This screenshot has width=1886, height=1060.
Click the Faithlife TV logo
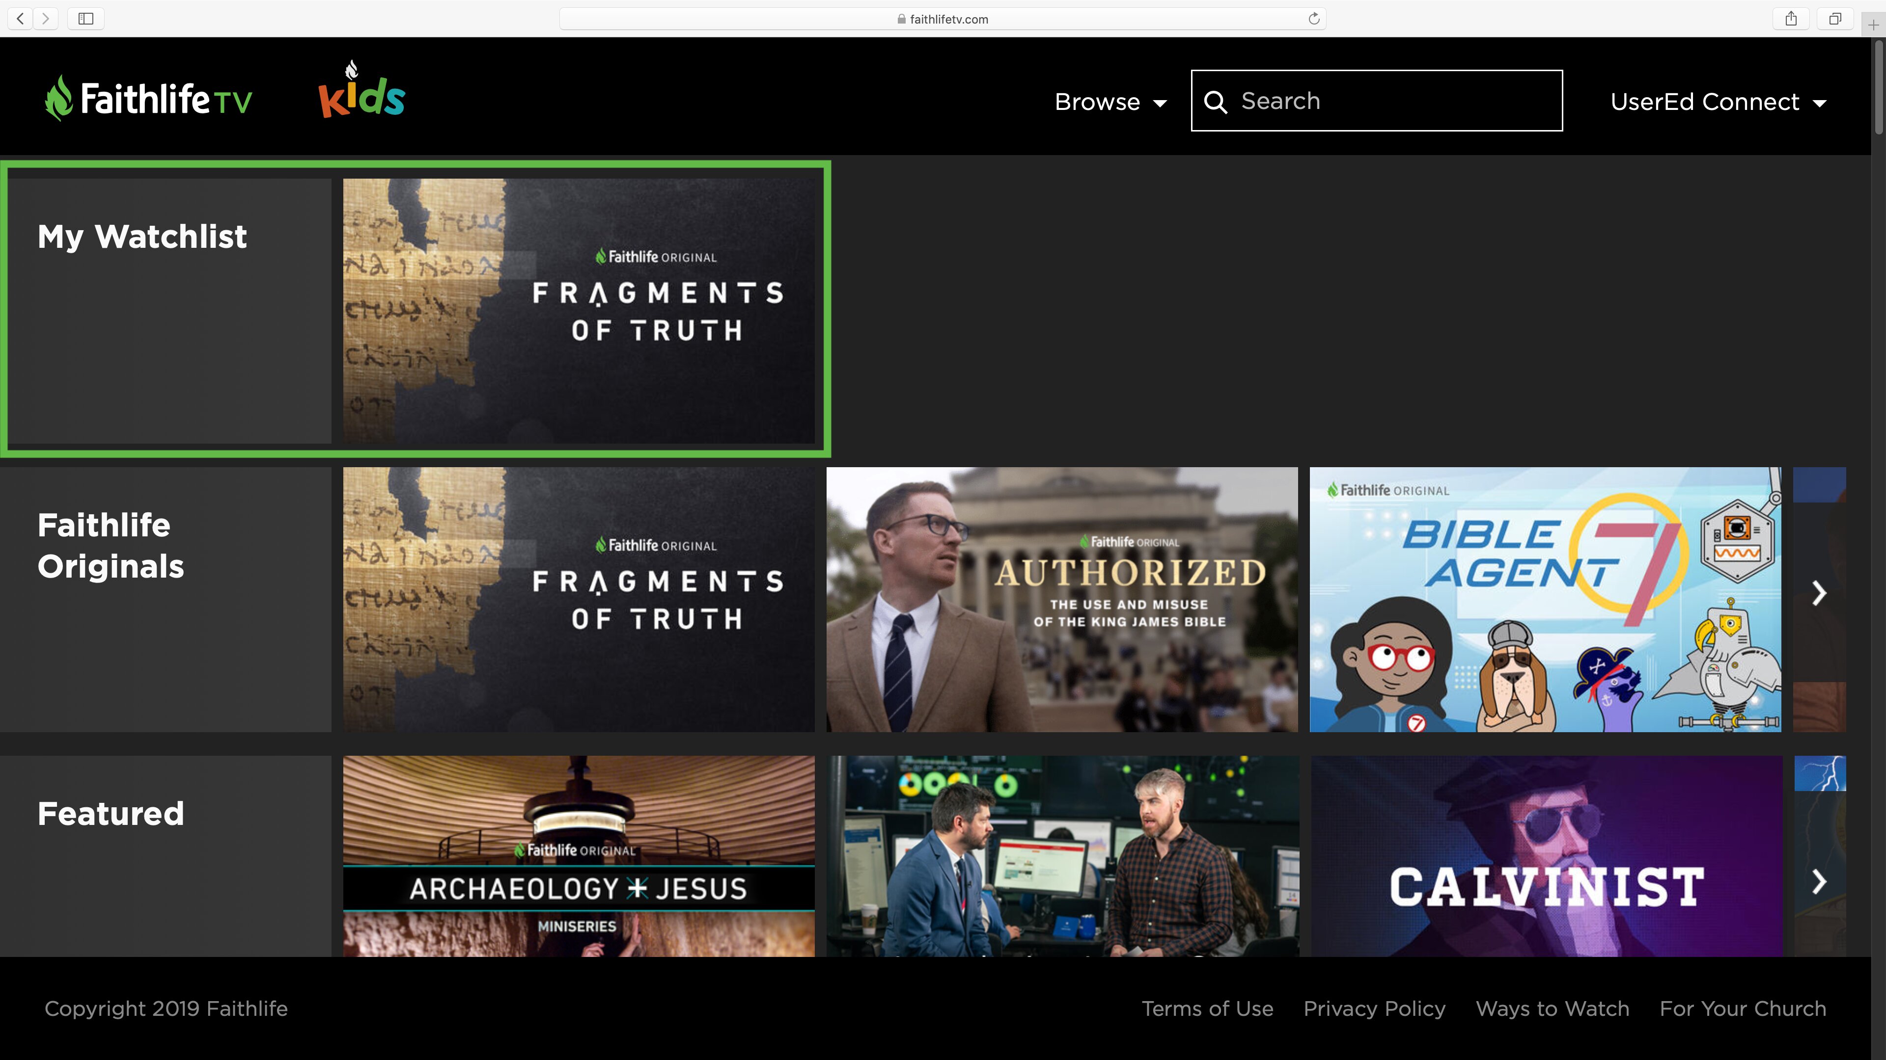[x=149, y=98]
